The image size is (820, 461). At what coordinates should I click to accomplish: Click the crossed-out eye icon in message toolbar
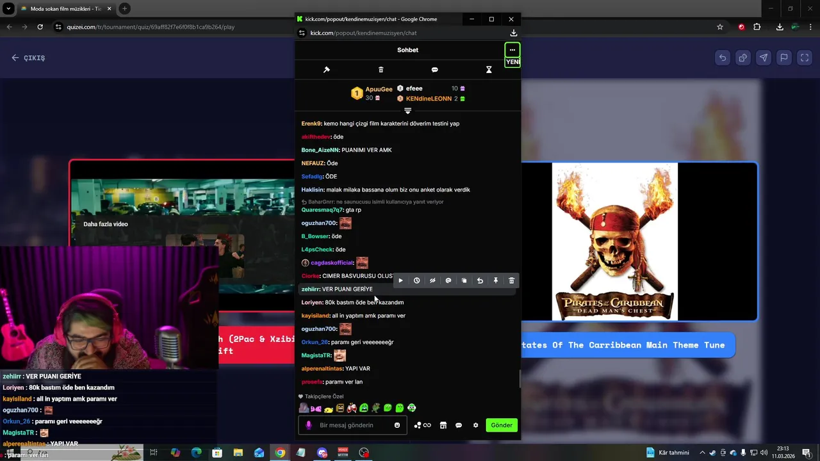tap(432, 280)
